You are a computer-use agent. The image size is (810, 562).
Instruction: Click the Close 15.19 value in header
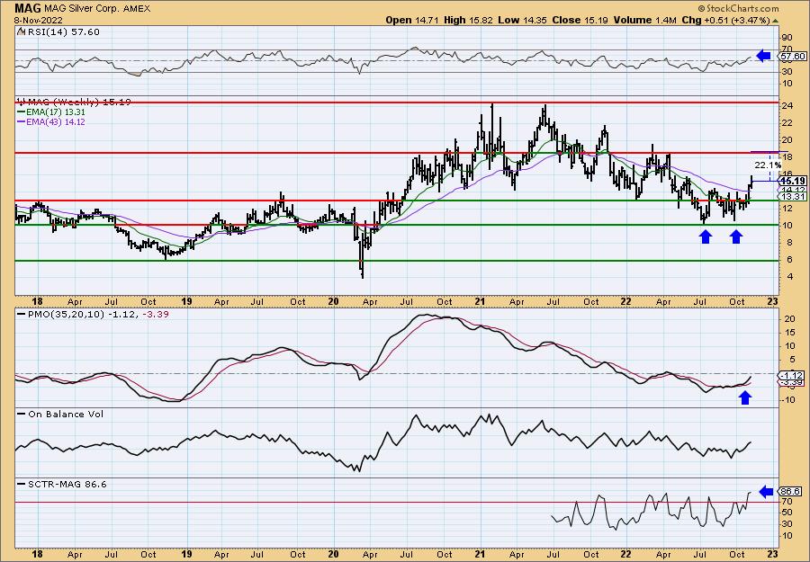pyautogui.click(x=580, y=21)
